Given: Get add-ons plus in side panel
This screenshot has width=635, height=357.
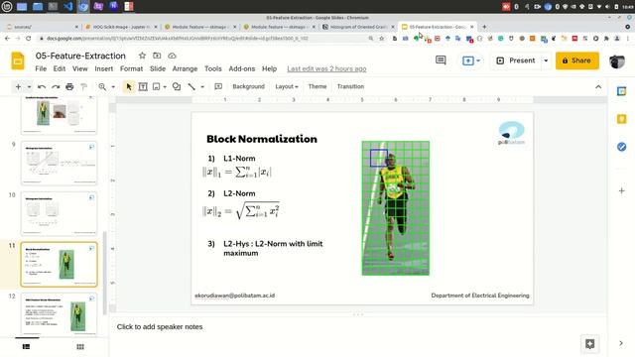Looking at the screenshot, I should [622, 190].
